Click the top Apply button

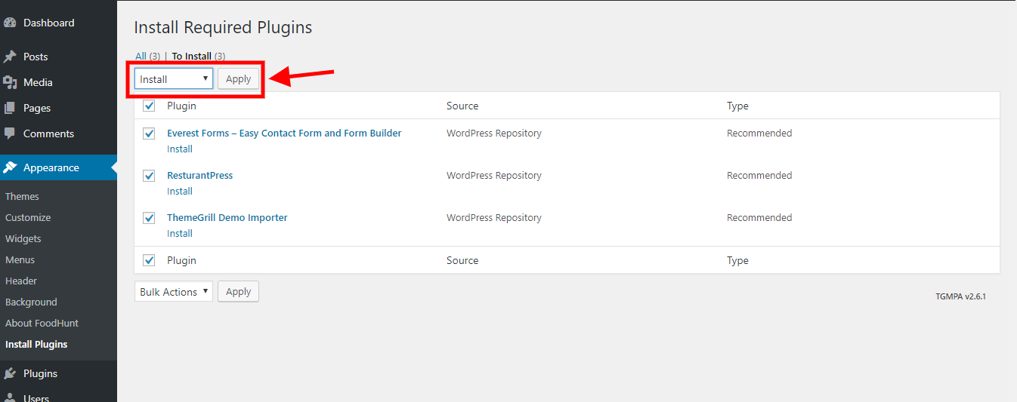(238, 79)
